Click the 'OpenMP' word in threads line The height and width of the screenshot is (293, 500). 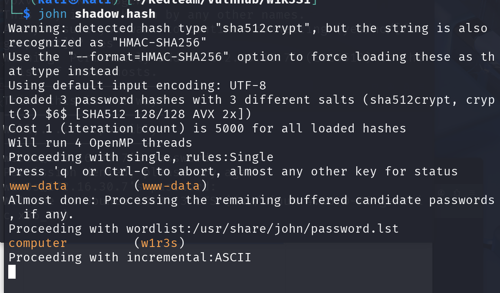111,143
